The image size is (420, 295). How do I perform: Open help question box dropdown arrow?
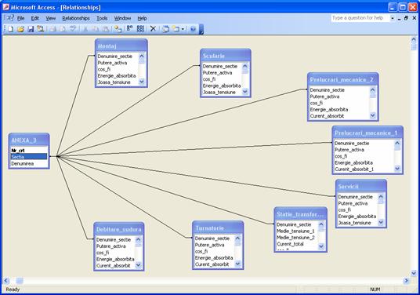click(x=393, y=18)
